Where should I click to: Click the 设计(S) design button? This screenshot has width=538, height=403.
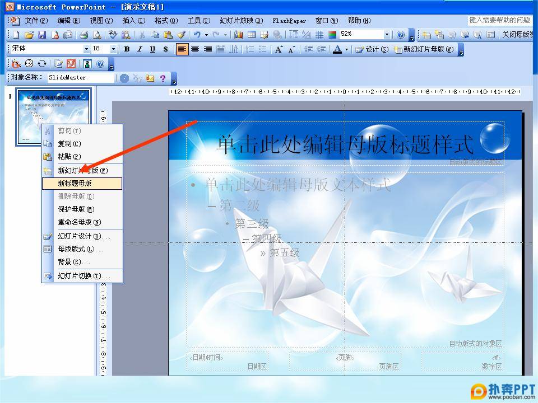(x=372, y=49)
